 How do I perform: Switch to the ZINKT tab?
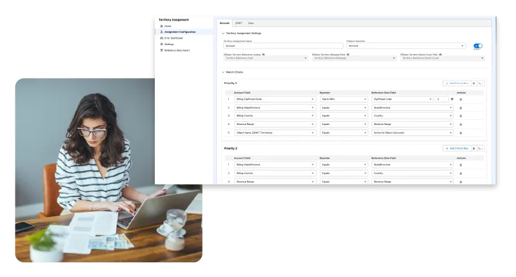click(239, 23)
